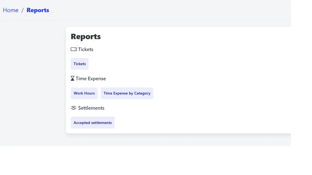Click the slash separator in the breadcrumb
Viewport: 312px width, 175px height.
point(23,10)
